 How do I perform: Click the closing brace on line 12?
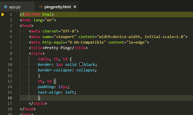pyautogui.click(x=39, y=76)
